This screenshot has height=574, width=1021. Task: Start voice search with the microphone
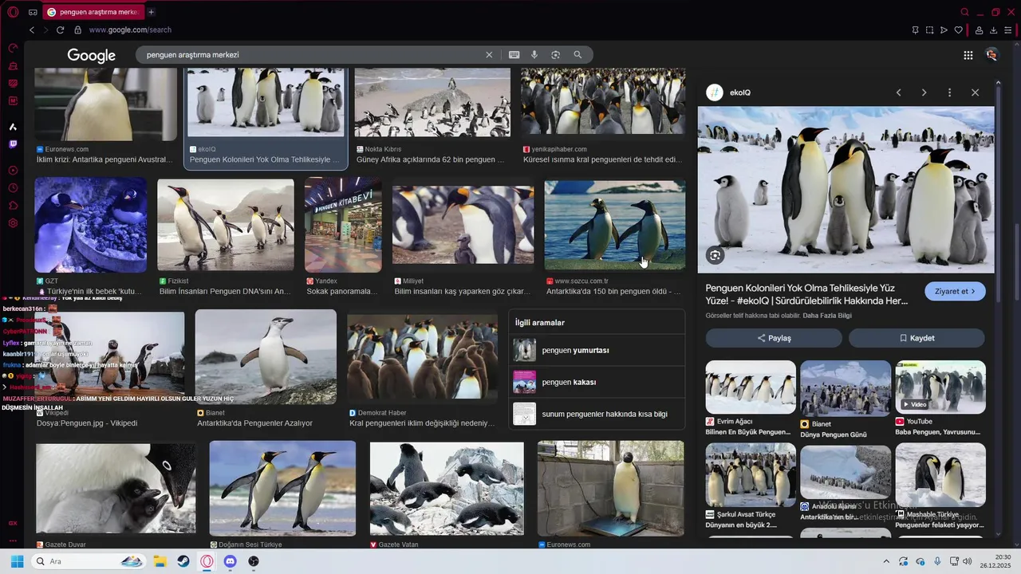[x=534, y=55]
